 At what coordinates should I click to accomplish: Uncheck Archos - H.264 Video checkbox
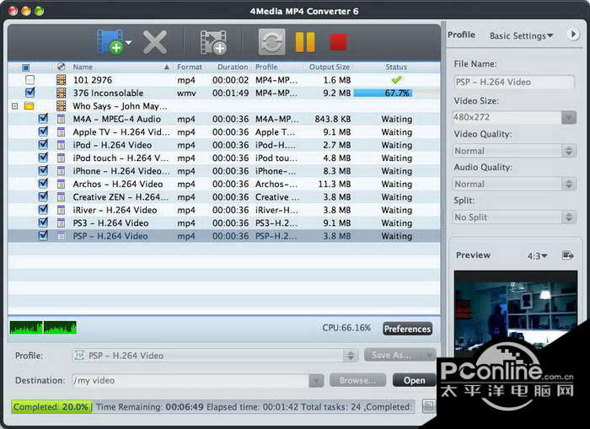tap(43, 184)
